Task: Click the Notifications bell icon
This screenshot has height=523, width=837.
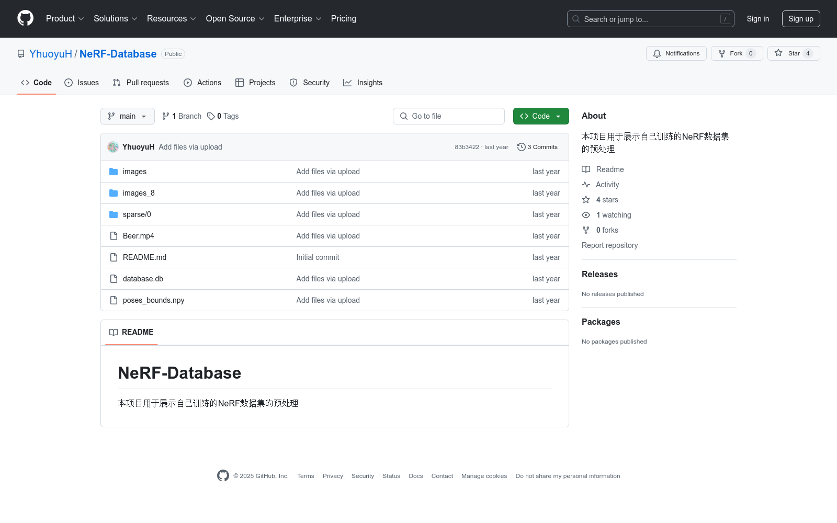Action: pyautogui.click(x=657, y=53)
